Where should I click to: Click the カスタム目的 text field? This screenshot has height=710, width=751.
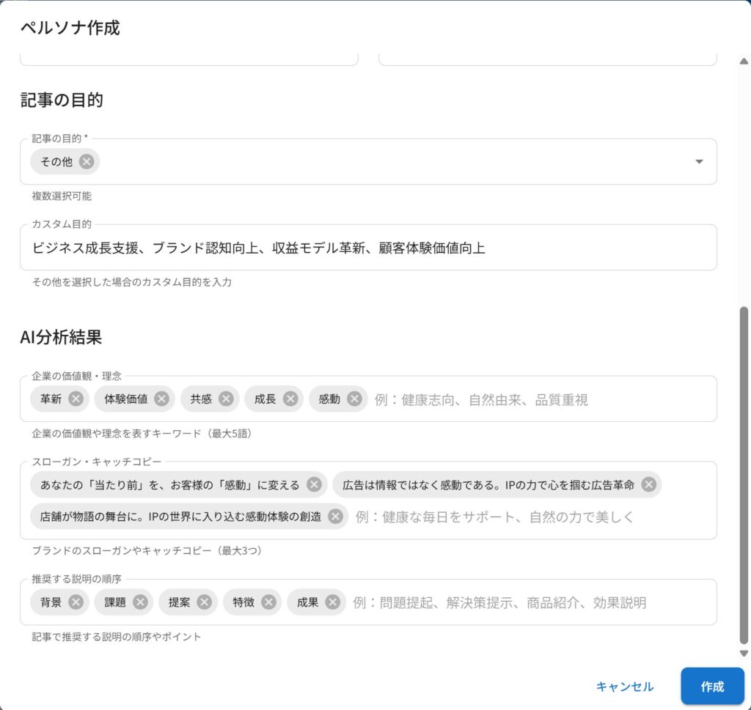pos(367,248)
